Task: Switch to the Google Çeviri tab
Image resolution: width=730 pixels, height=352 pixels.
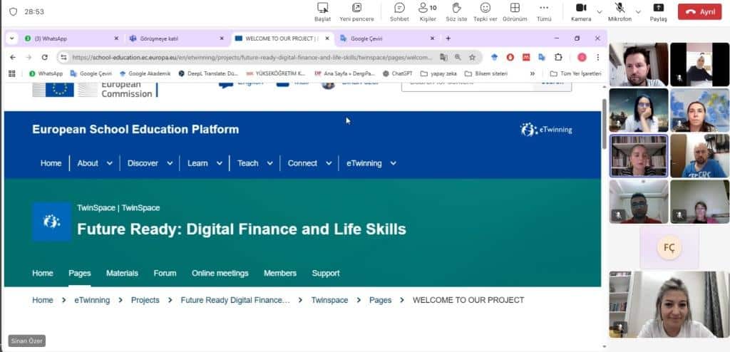Action: pos(385,38)
